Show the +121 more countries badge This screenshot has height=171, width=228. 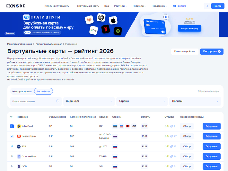(x=134, y=126)
